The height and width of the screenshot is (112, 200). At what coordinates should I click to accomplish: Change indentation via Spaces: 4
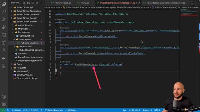click(x=147, y=110)
